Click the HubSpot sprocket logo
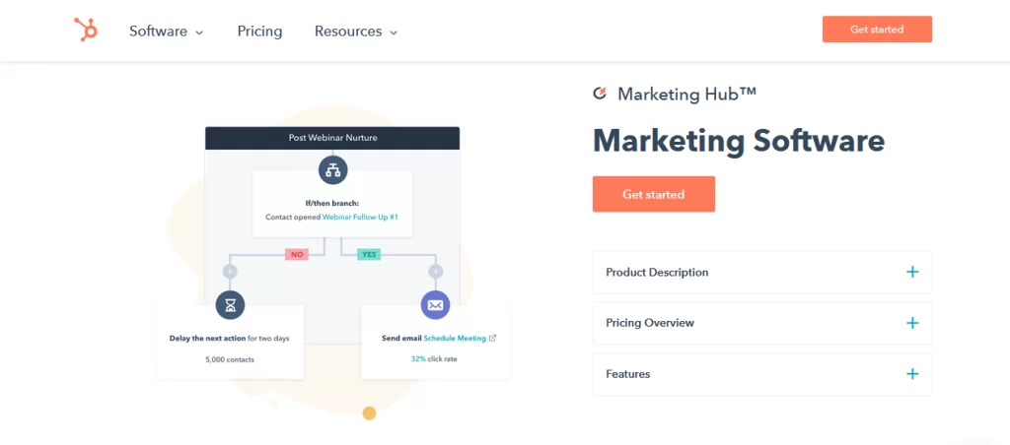Screen dimensions: 1010x445 pyautogui.click(x=85, y=30)
